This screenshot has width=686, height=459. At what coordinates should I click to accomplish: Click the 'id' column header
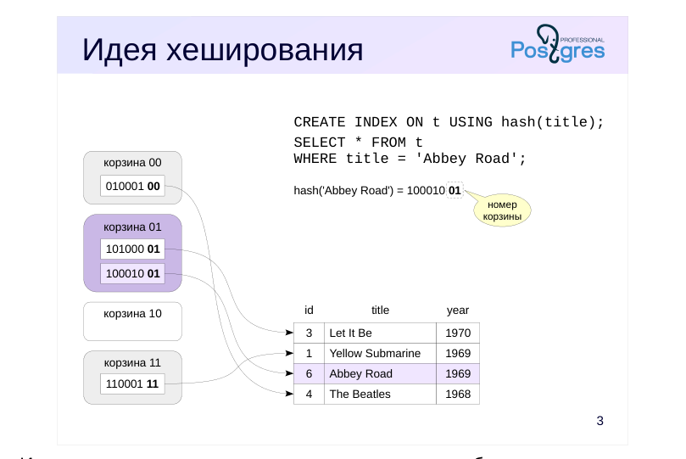[309, 311]
